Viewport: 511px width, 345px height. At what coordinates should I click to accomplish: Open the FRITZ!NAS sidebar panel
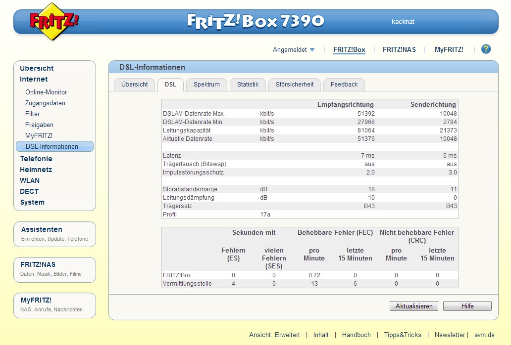pos(54,269)
